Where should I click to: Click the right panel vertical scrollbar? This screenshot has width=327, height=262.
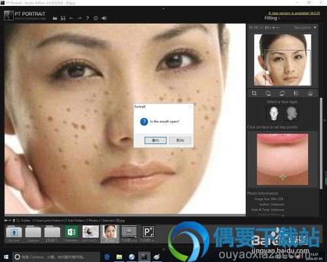tap(321, 143)
